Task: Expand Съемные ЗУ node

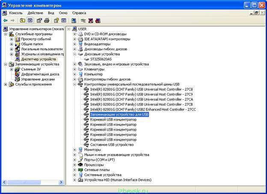Action: (12, 69)
